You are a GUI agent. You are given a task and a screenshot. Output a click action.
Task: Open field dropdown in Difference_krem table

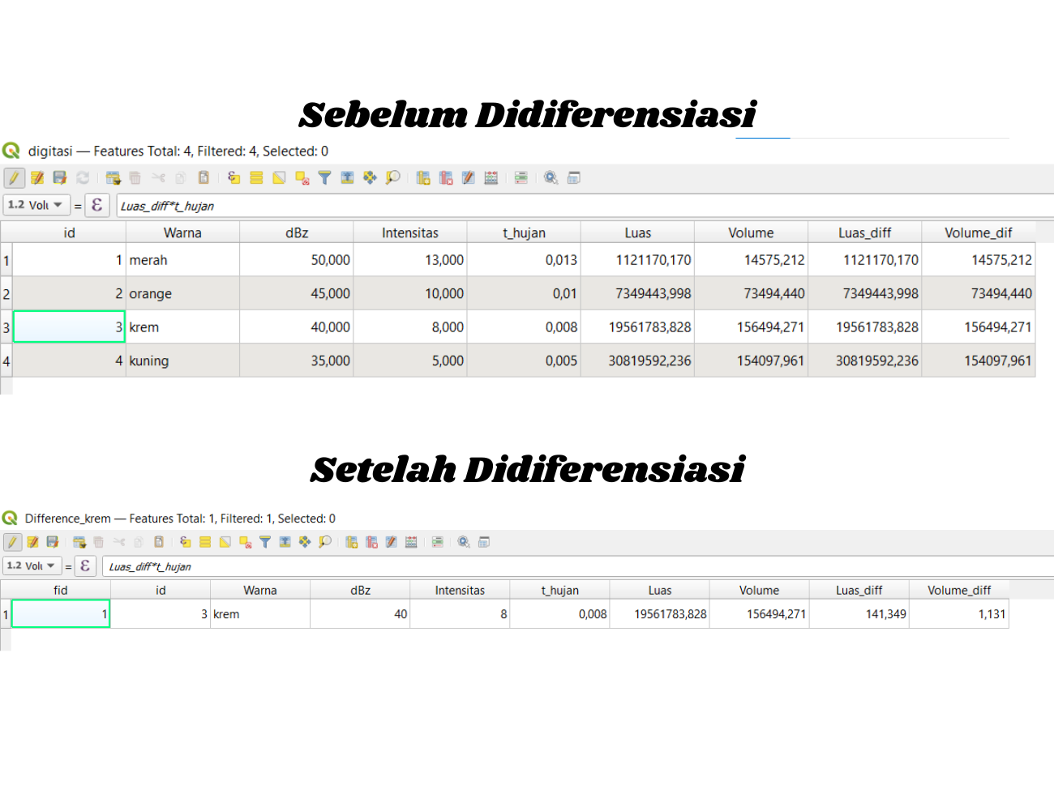(32, 566)
